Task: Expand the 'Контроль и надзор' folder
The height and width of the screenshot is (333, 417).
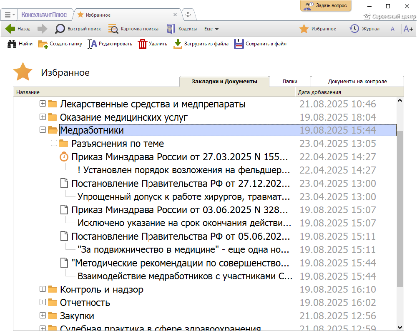Action: (43, 289)
